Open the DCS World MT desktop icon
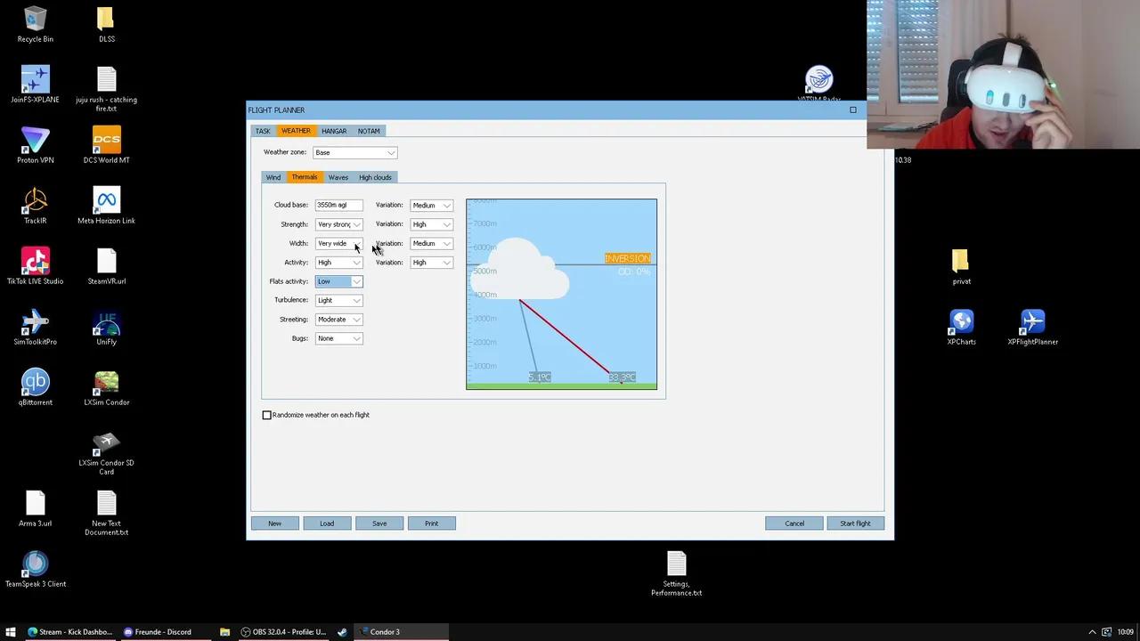 click(106, 141)
